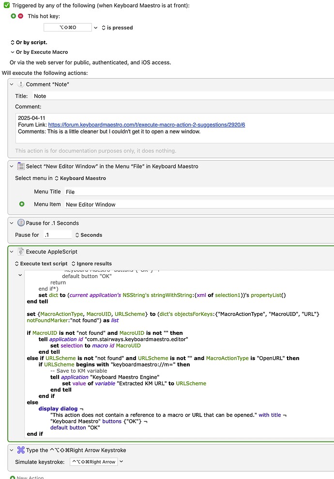Open the 'Or by script' popup
The width and height of the screenshot is (334, 479).
(29, 42)
